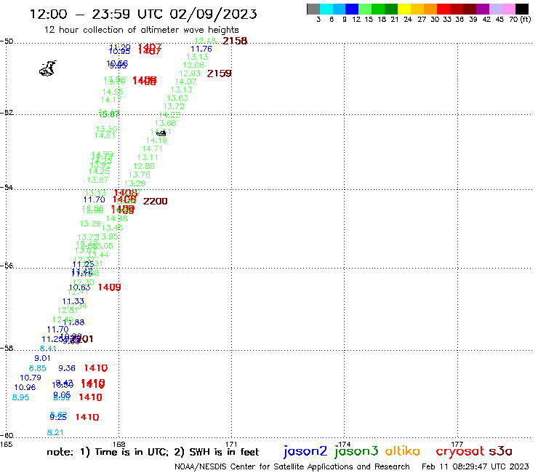Click the timestamp label 2159

(x=220, y=73)
